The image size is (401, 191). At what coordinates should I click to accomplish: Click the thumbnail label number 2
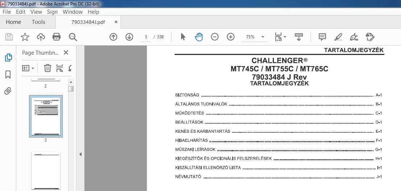point(46,86)
